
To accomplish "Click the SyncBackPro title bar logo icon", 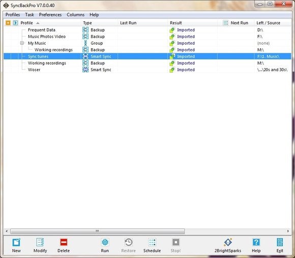I will 6,6.
